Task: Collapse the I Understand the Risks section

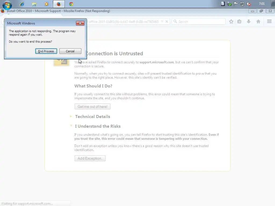Action: pos(98,126)
